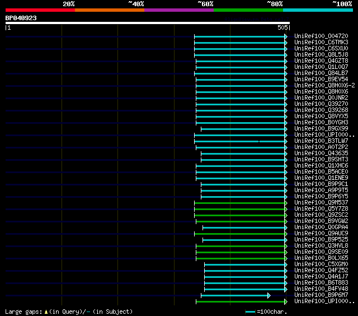Select the UniRef100_B9P9C1 label
The height and width of the screenshot is (316, 358).
tap(321, 184)
